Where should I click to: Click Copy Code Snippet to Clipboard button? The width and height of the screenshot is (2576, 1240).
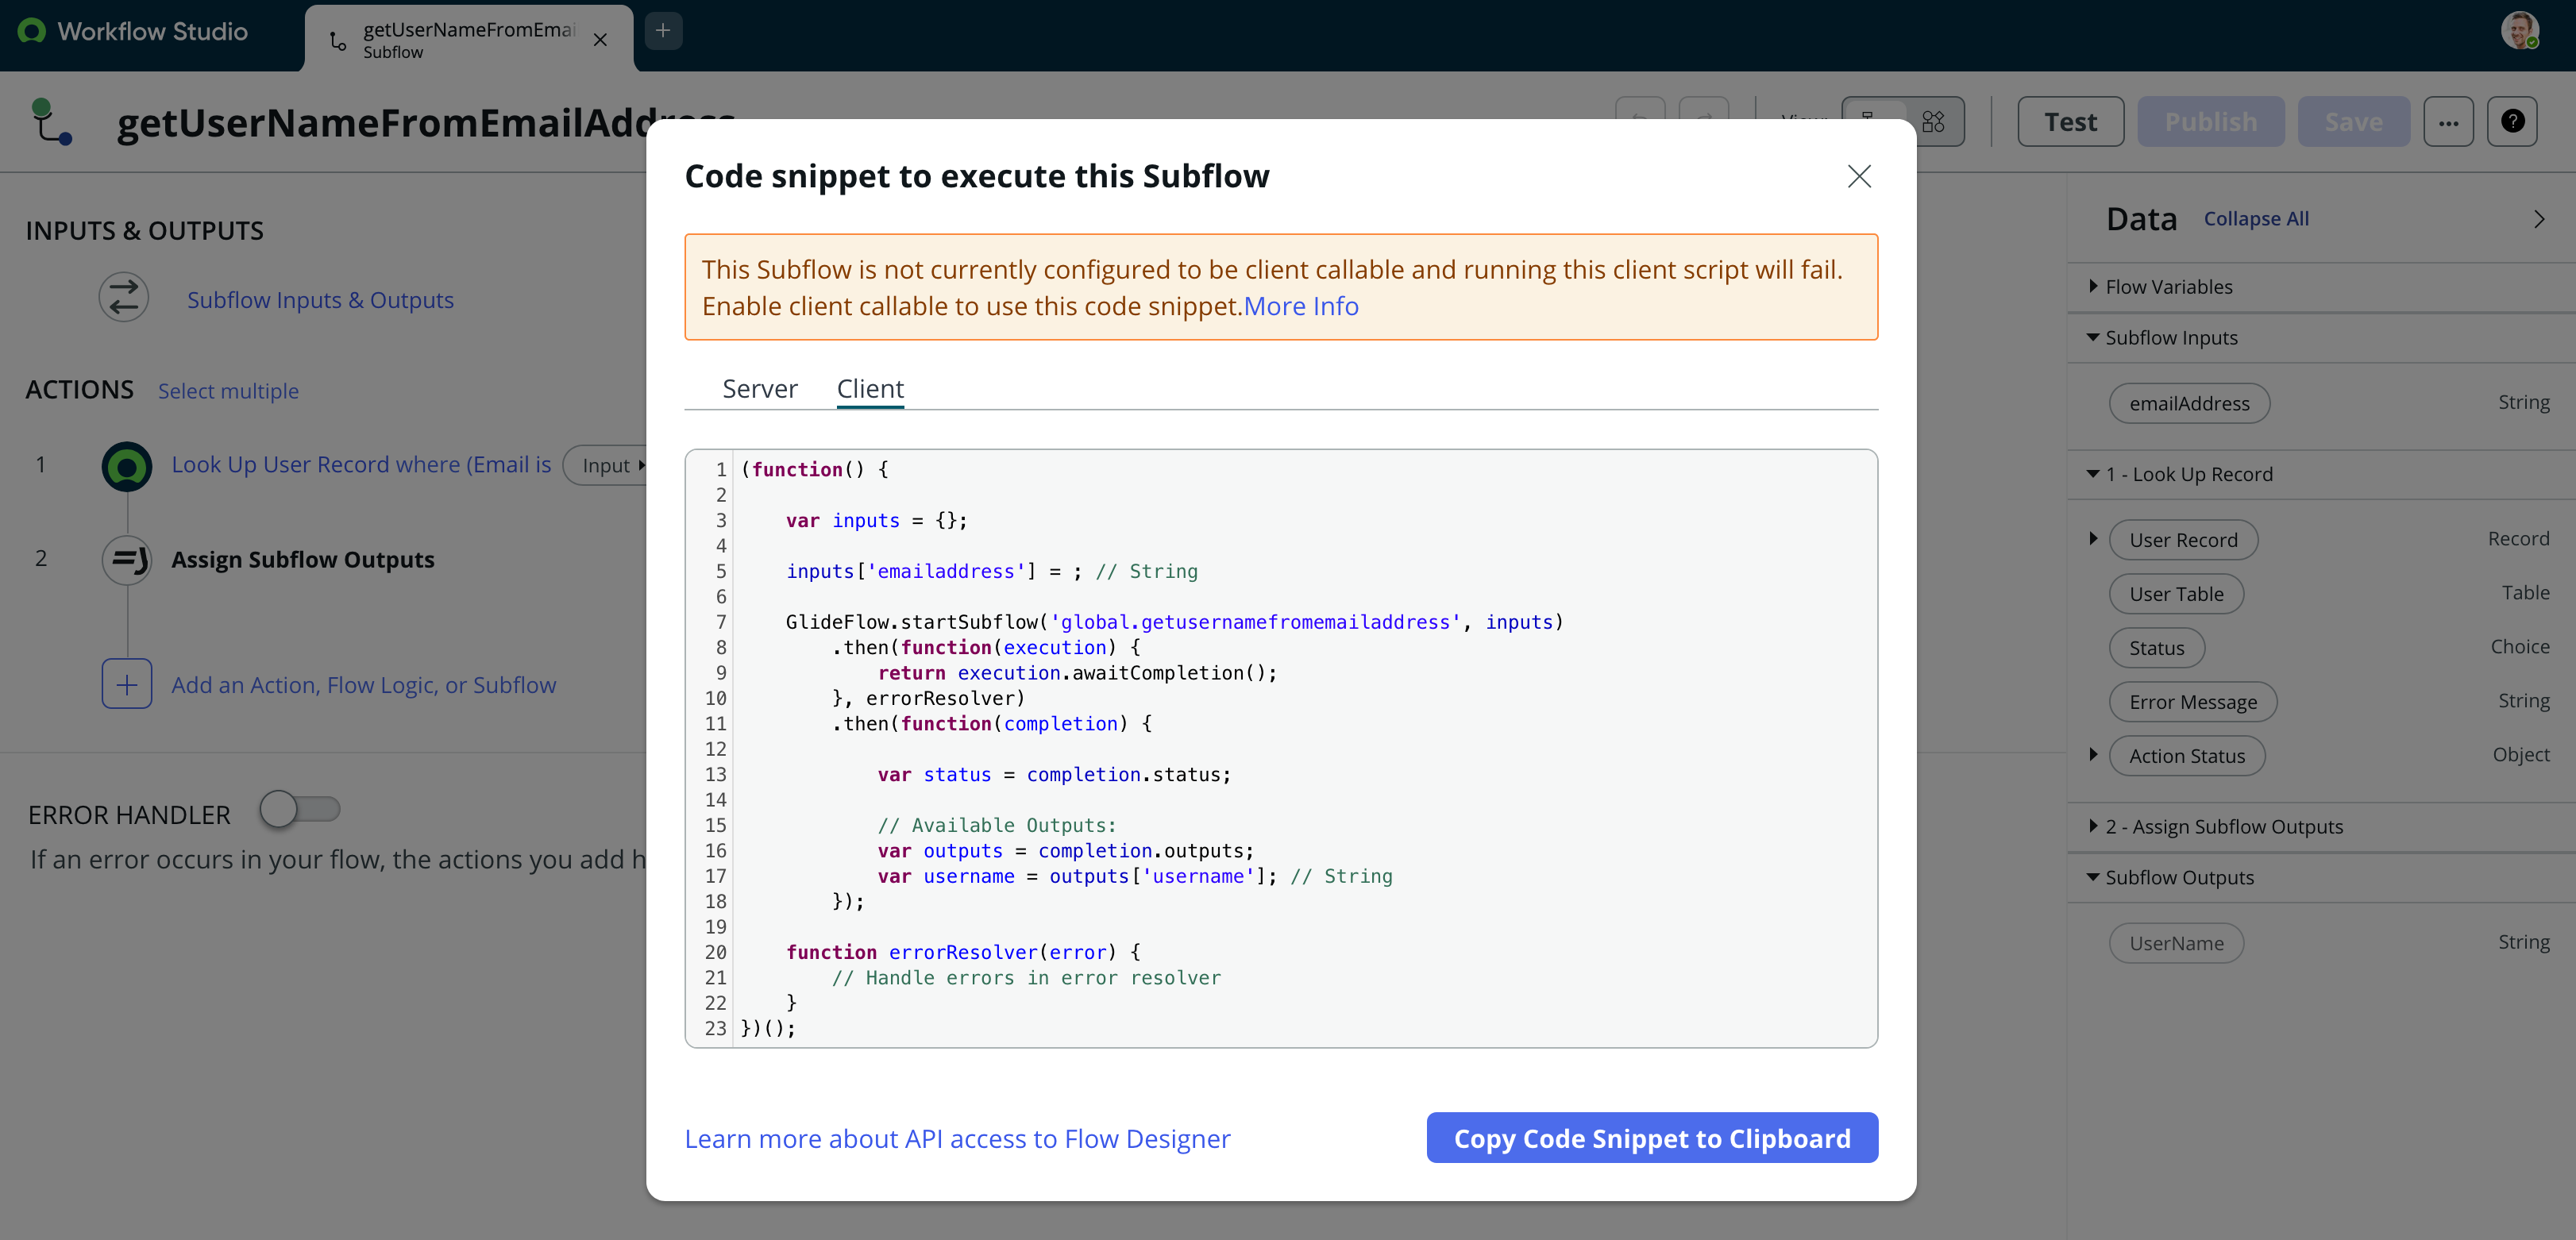(1651, 1138)
